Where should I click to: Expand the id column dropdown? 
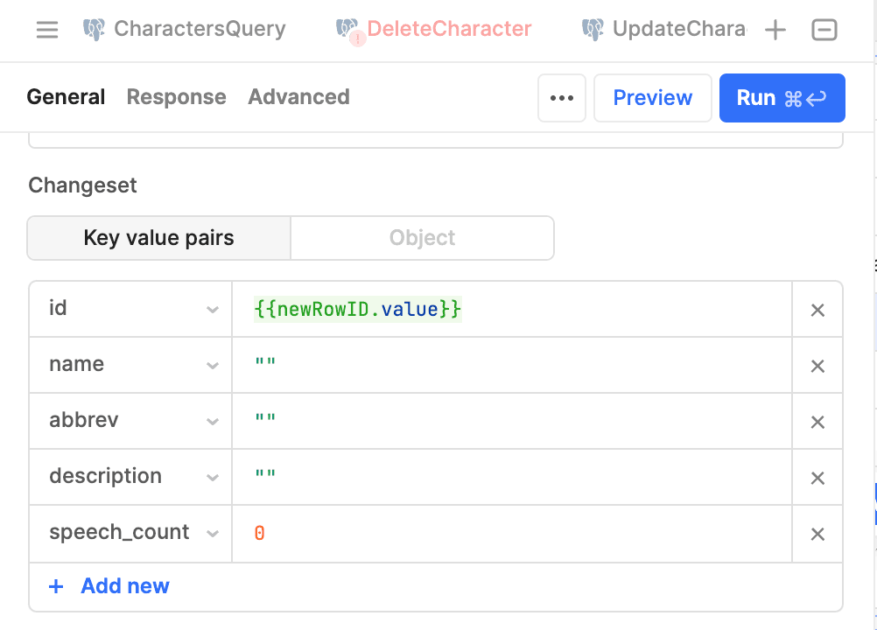coord(212,310)
